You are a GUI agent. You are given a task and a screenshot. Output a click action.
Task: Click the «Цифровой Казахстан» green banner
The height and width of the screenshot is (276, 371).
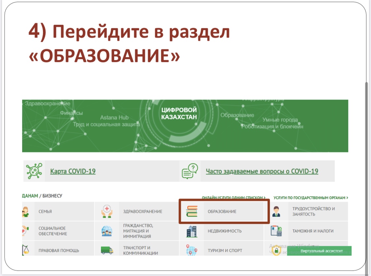point(185,126)
